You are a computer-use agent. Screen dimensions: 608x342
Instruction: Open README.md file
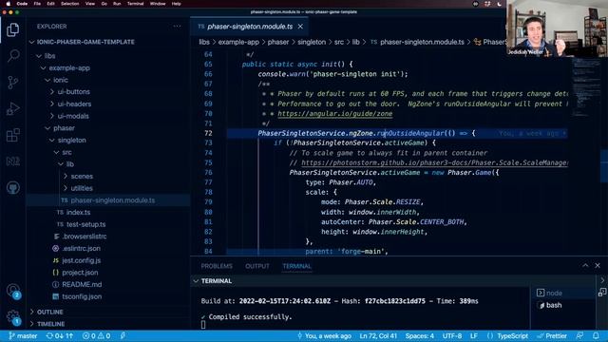82,284
